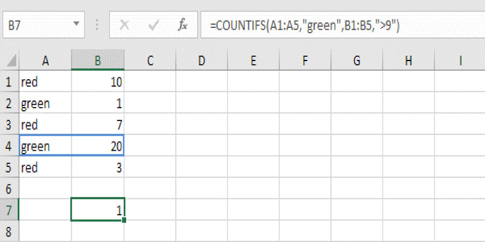Image resolution: width=485 pixels, height=242 pixels.
Task: Click the Select All corner triangle
Action: tap(12, 62)
